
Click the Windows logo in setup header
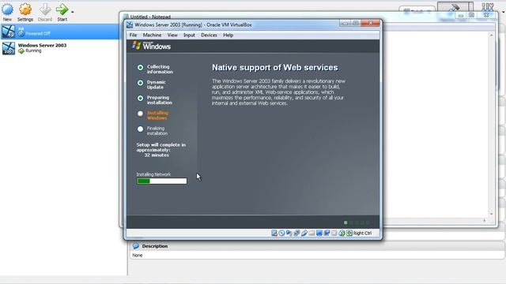click(x=151, y=46)
